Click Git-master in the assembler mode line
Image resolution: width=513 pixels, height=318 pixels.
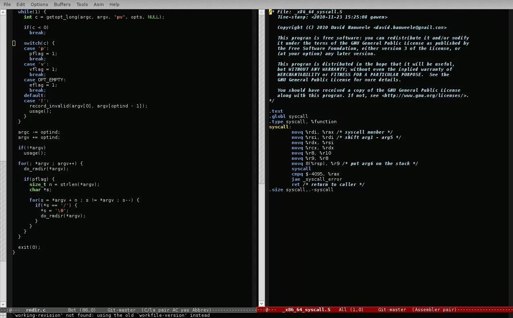pyautogui.click(x=392, y=310)
